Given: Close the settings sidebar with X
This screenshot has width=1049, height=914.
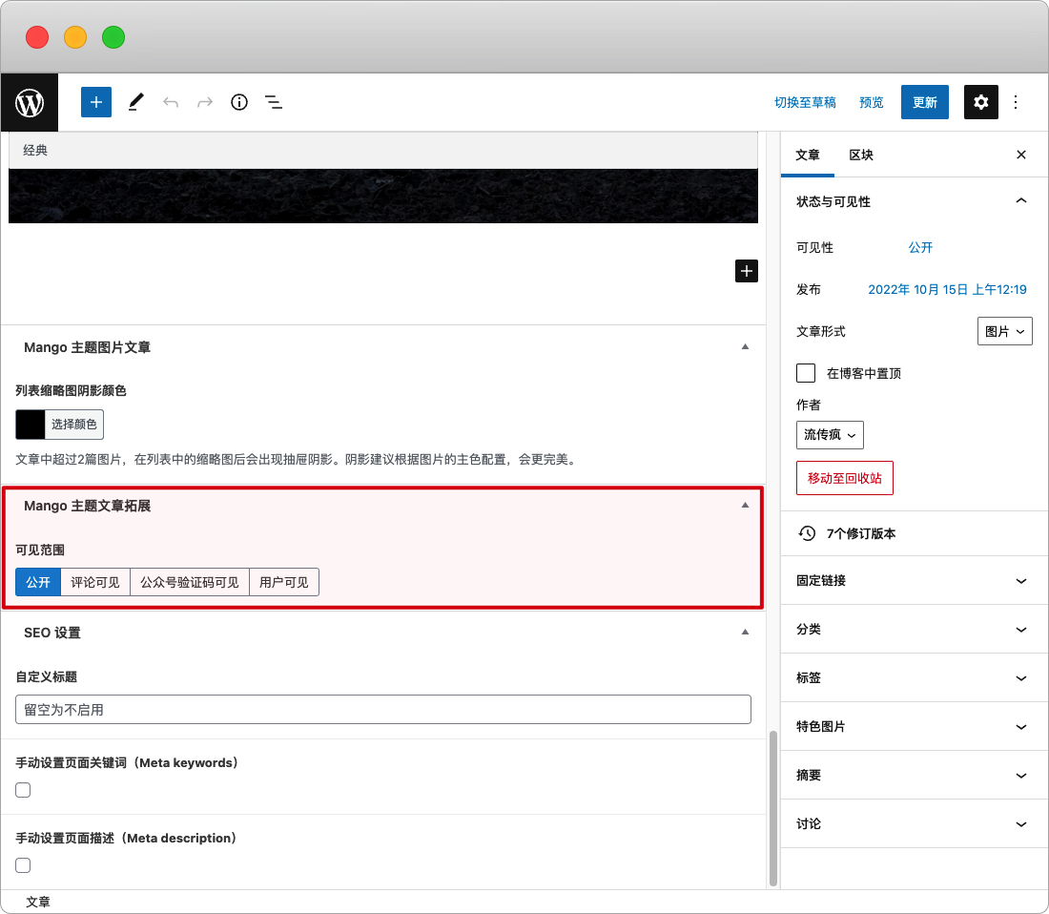Looking at the screenshot, I should (x=1021, y=155).
